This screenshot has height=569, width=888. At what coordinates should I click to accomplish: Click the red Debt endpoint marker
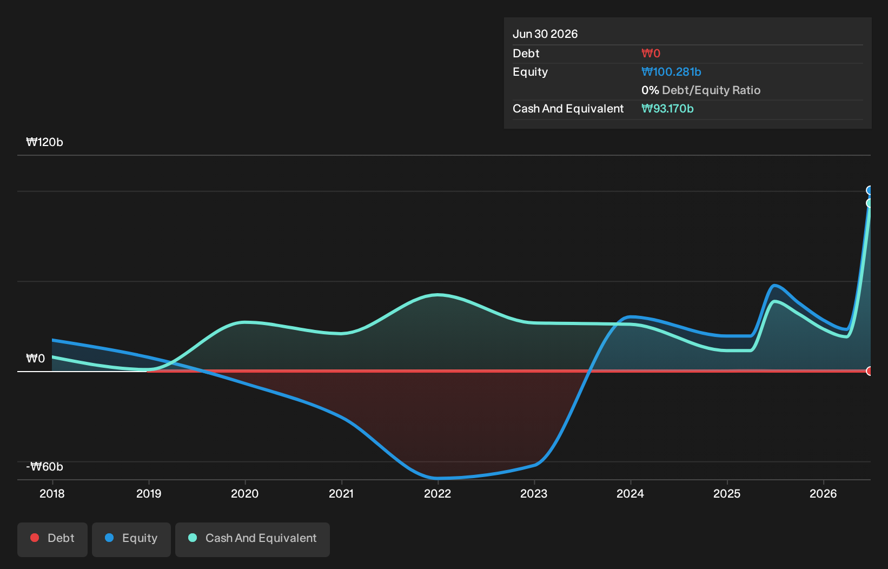(869, 371)
